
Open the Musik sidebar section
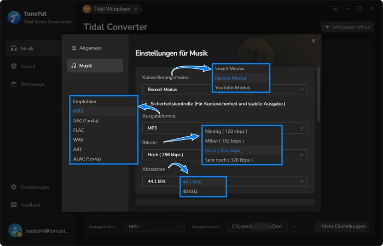[x=33, y=49]
